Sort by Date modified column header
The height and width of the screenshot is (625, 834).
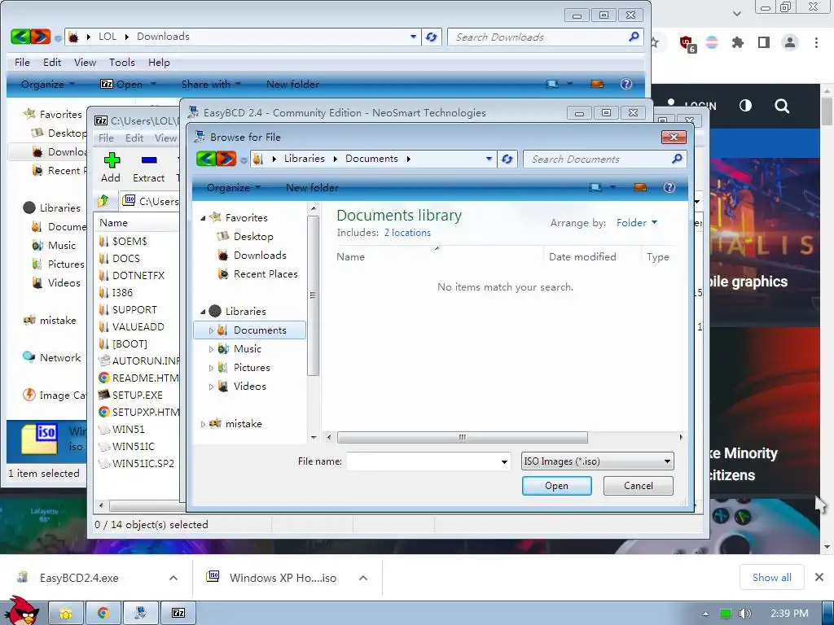582,256
